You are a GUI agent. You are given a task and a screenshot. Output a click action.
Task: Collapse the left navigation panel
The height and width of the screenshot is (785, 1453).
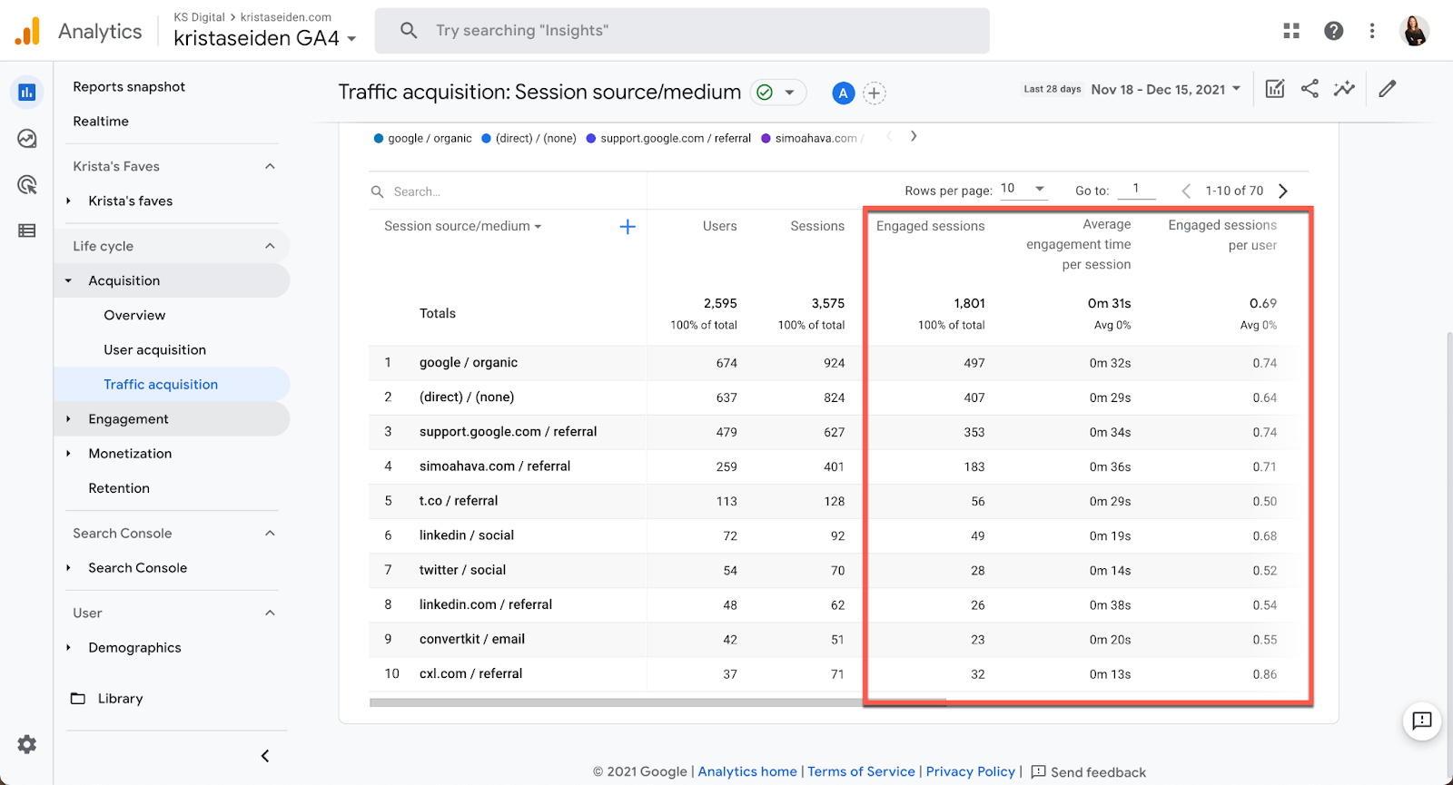265,756
